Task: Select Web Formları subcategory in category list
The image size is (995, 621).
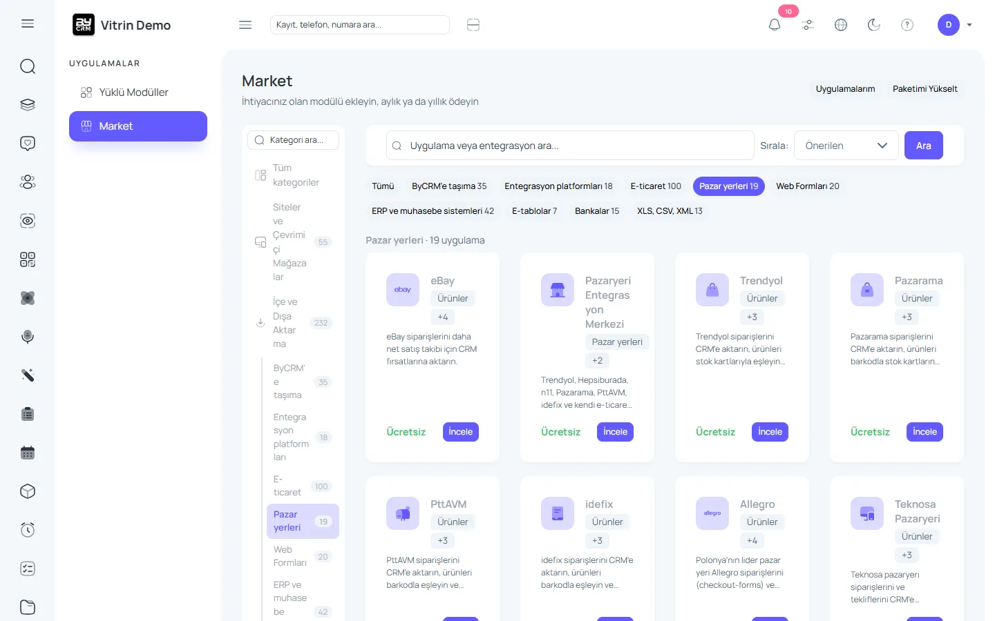Action: pos(303,556)
